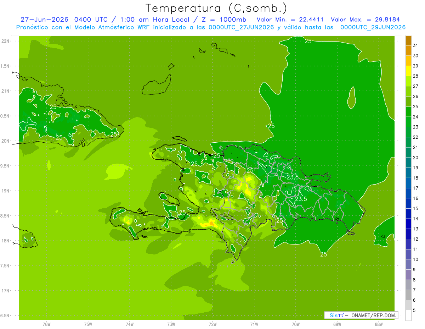Click the "Temperatura (C,somb.)" map title
The image size is (425, 329).
tap(216, 8)
